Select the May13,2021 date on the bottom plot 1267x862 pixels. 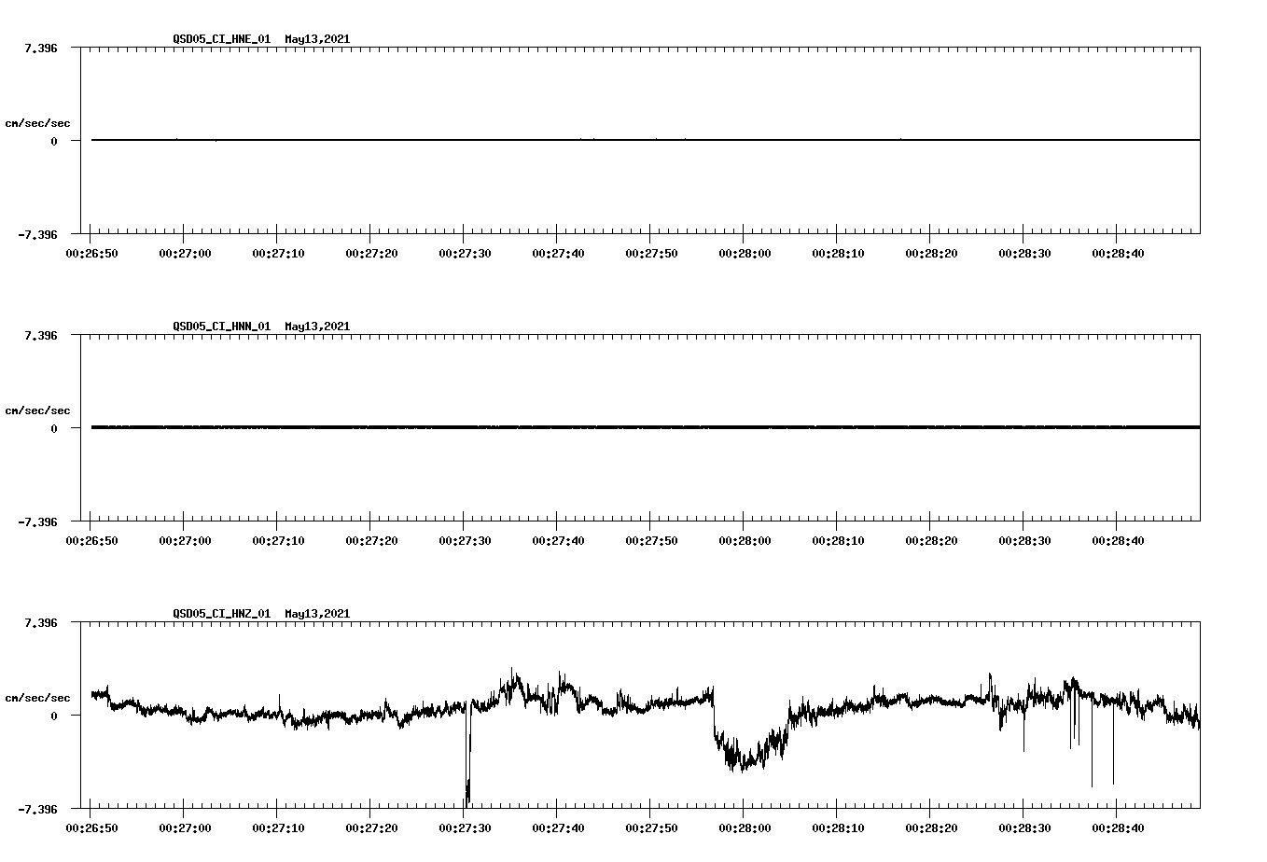(316, 614)
